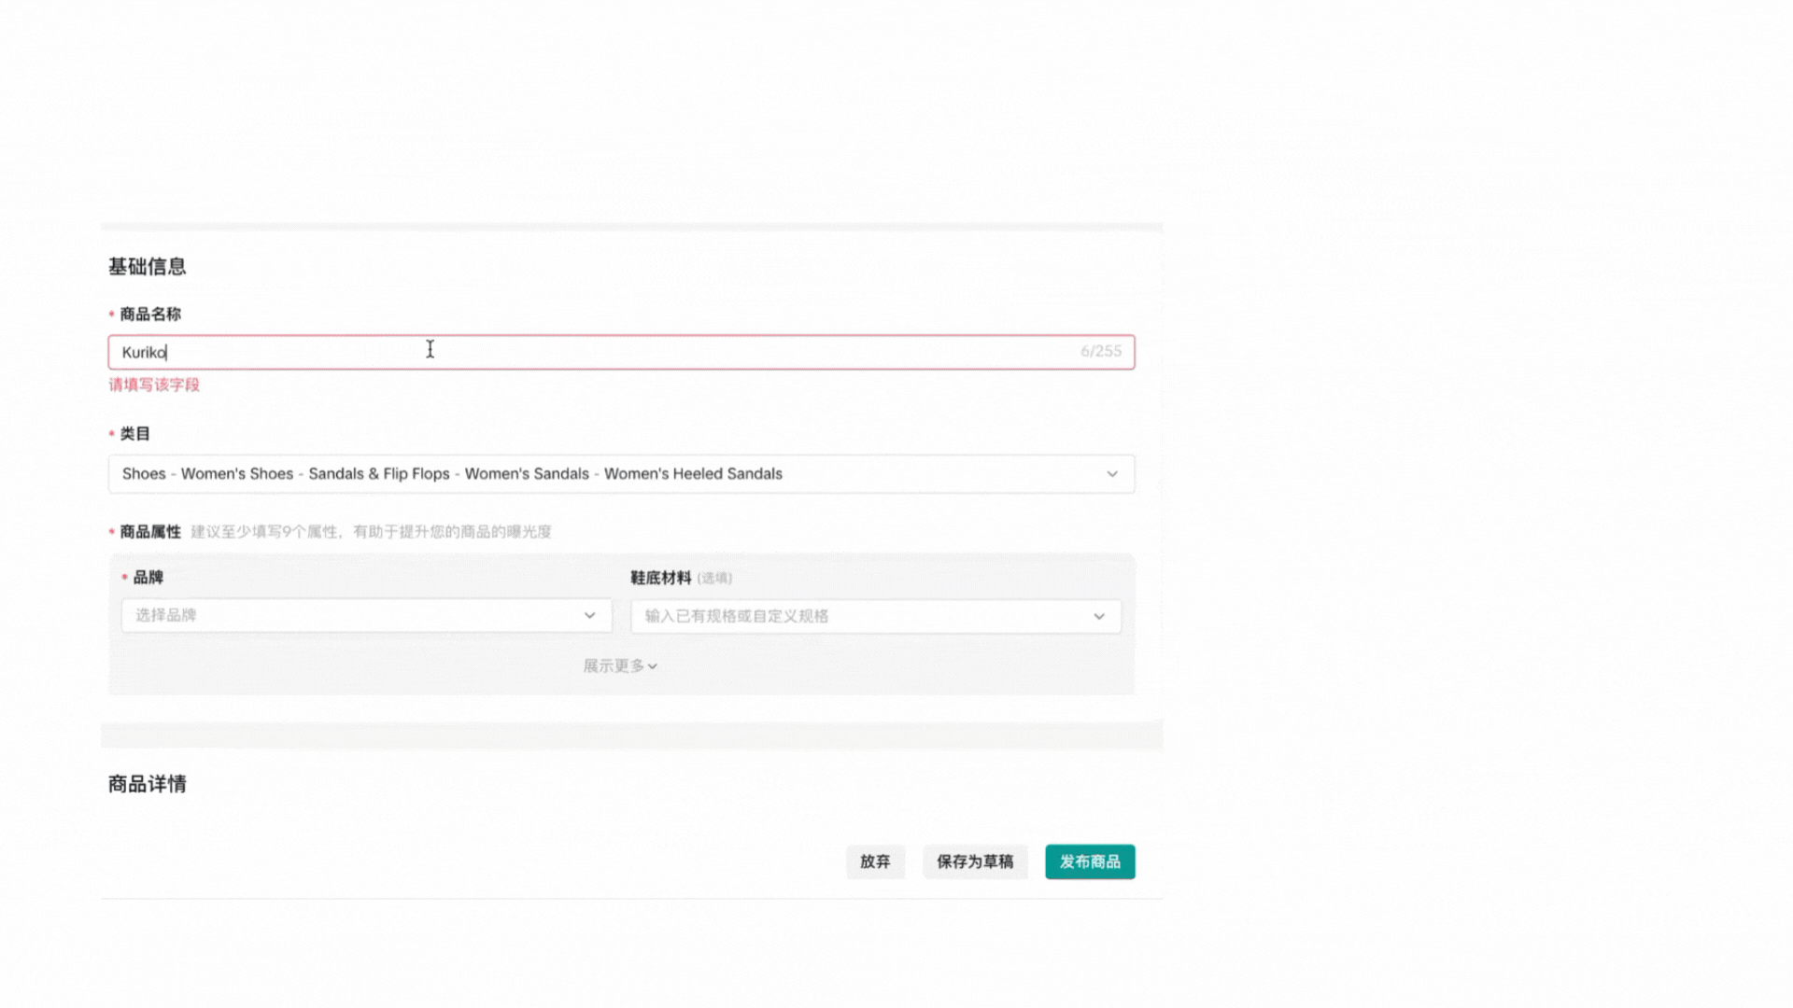Viewport: 1793px width, 1008px height.
Task: Click the 品牌 field label
Action: [x=148, y=577]
